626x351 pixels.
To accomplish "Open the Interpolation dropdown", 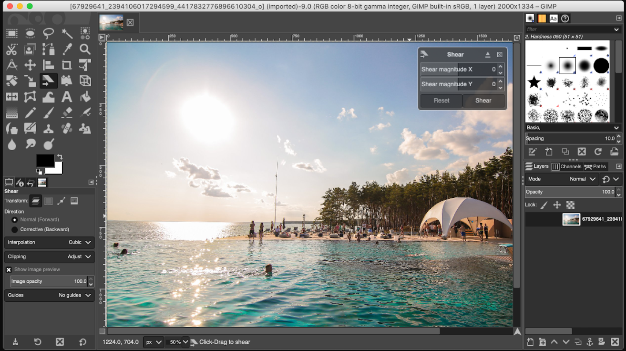I will coord(49,242).
